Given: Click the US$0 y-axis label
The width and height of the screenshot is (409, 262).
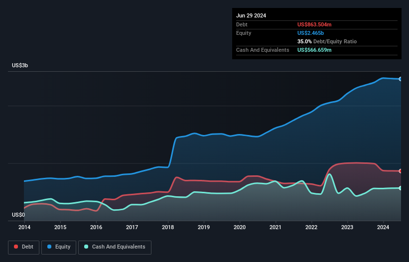Looking at the screenshot, I should [18, 215].
